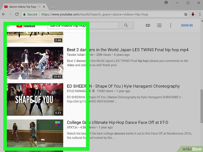Click the SIGN IN link
This screenshot has height=152, width=203.
(x=187, y=25)
